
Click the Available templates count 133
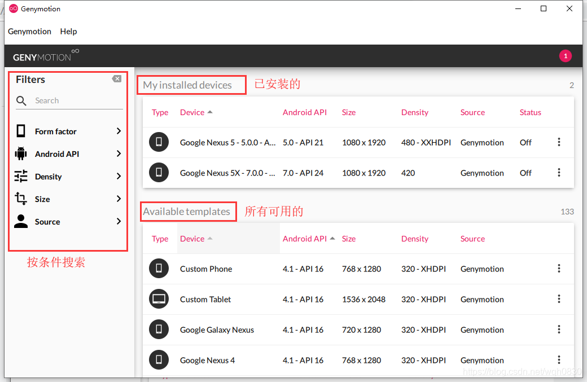[567, 212]
